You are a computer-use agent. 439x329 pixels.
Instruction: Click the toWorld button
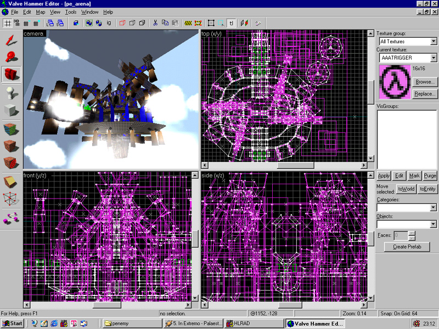(x=406, y=189)
